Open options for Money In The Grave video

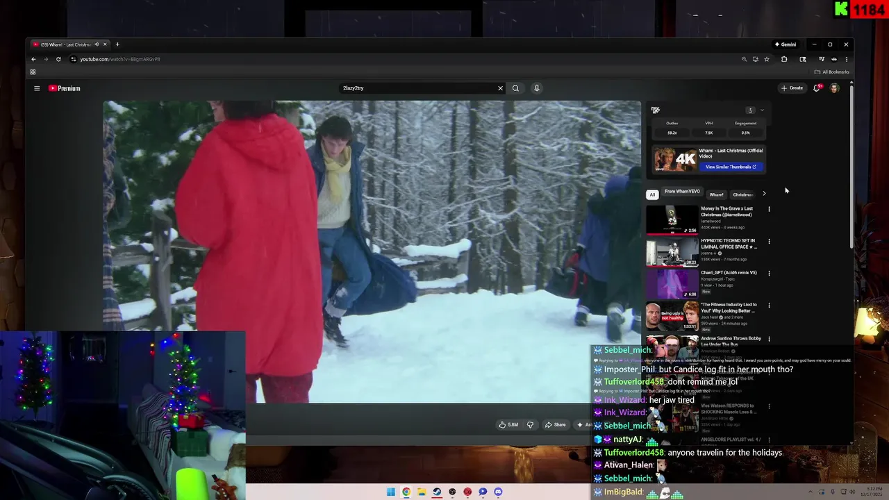[769, 209]
